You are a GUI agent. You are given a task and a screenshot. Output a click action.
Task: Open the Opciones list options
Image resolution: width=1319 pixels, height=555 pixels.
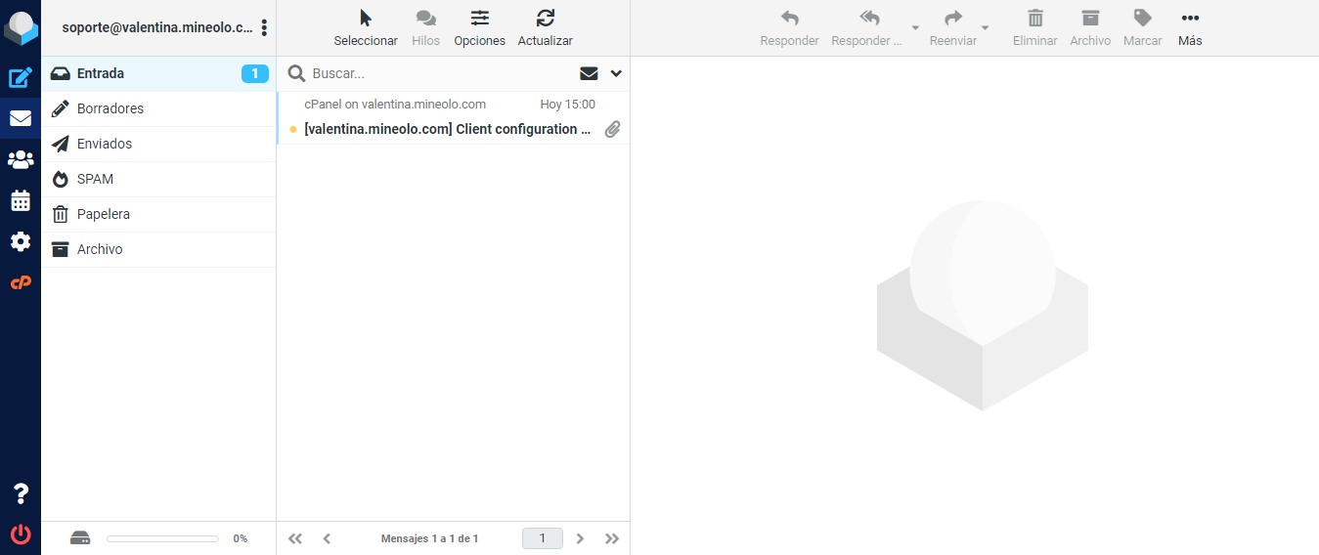pos(480,28)
